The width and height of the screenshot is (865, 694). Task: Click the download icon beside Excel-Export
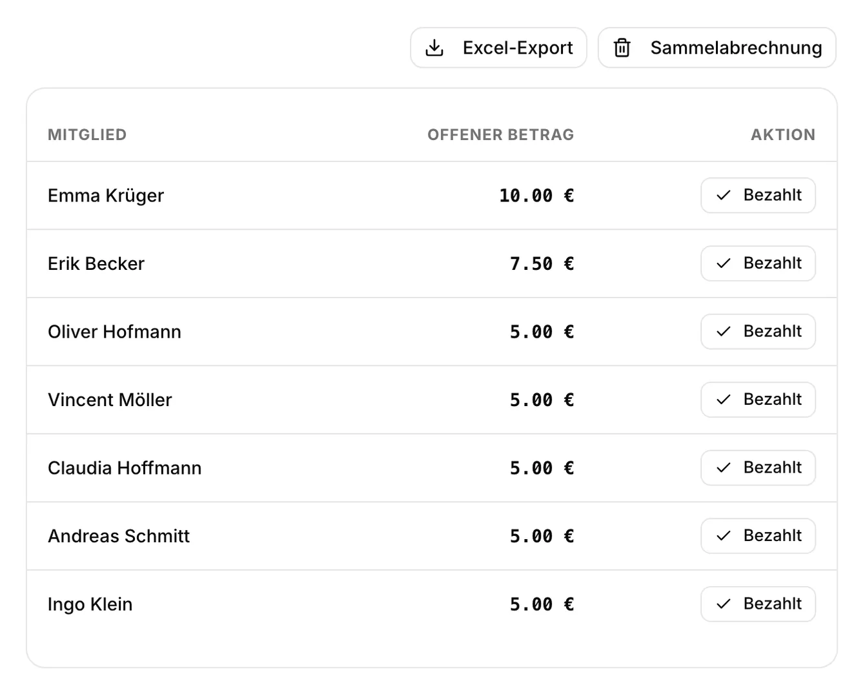tap(434, 48)
